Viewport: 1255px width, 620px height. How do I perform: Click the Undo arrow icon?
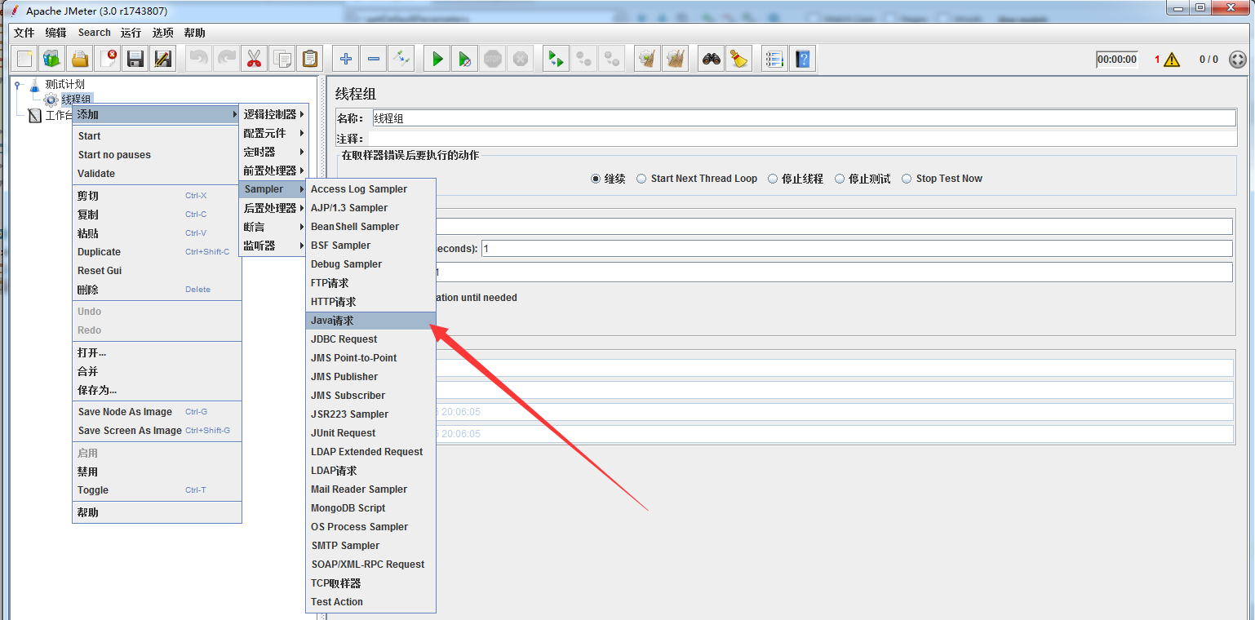point(199,59)
